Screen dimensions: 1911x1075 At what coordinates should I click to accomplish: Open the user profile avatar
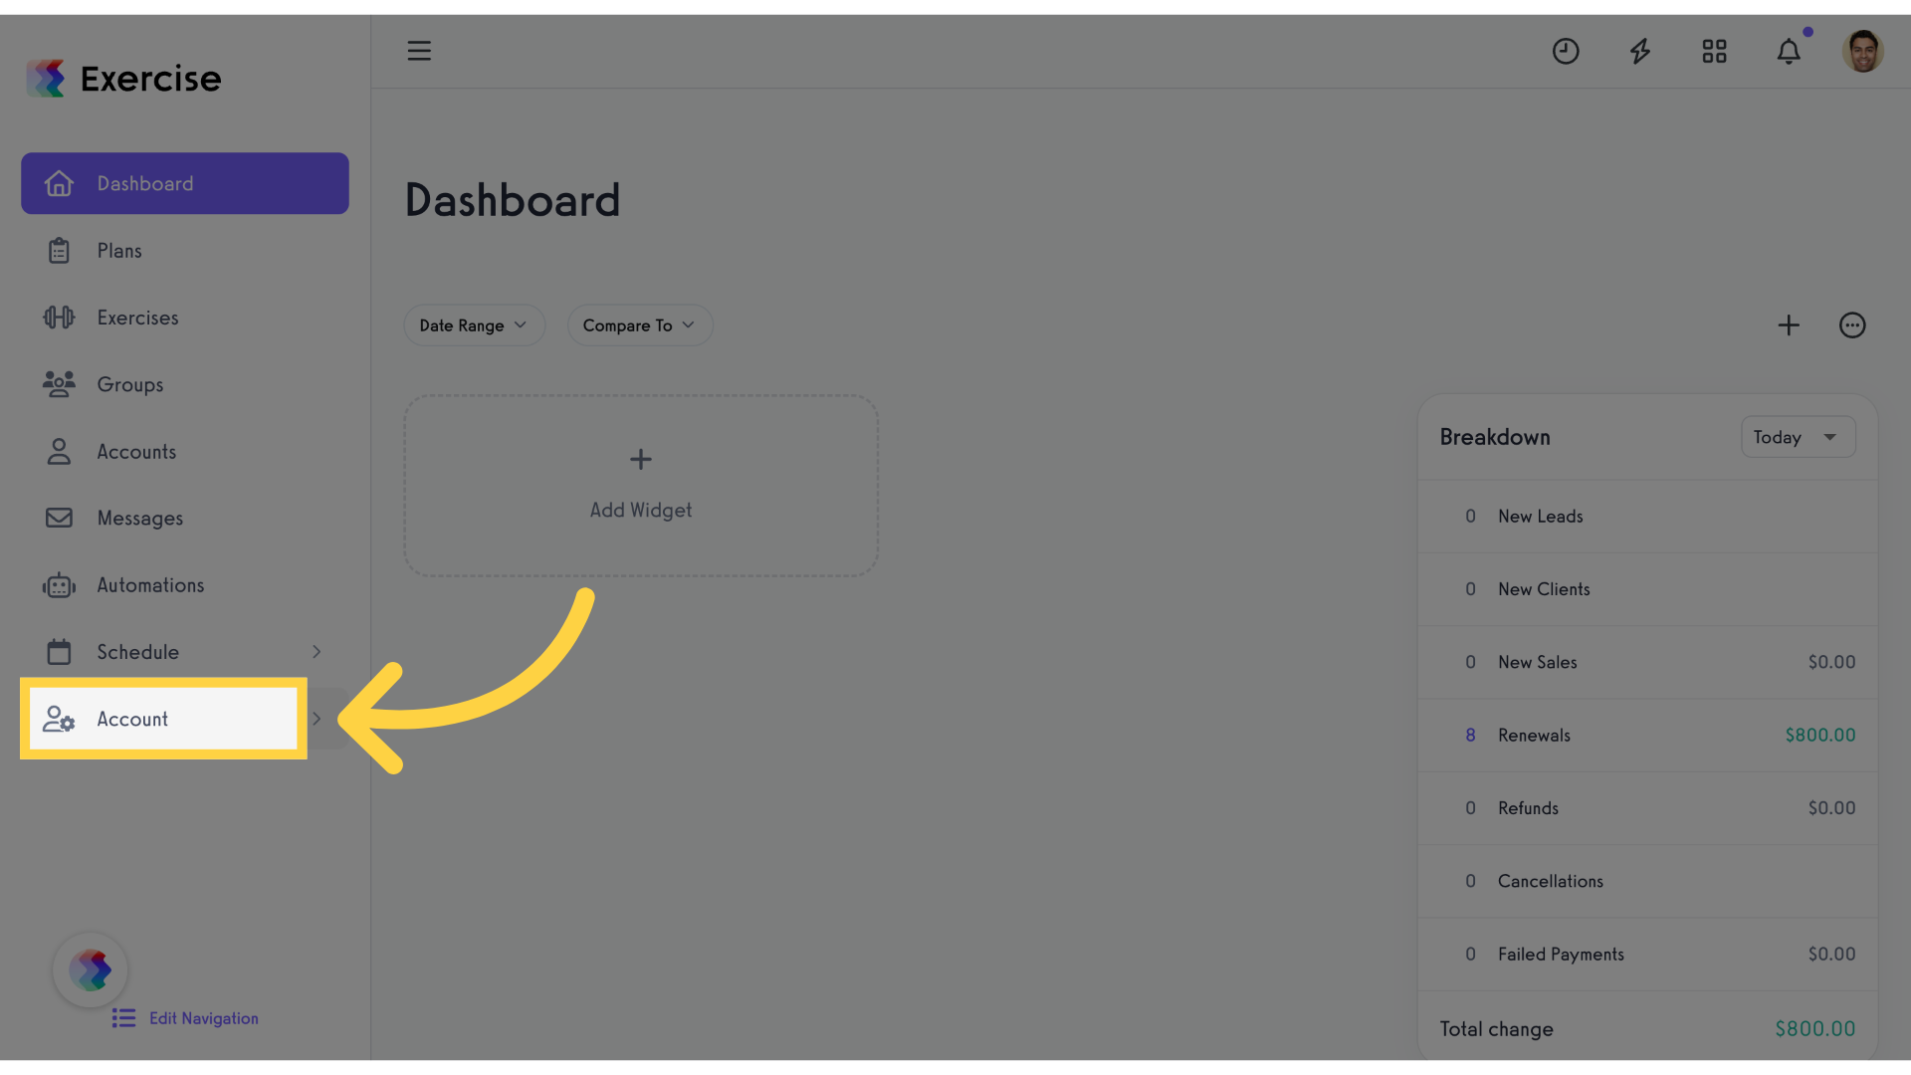pos(1862,51)
